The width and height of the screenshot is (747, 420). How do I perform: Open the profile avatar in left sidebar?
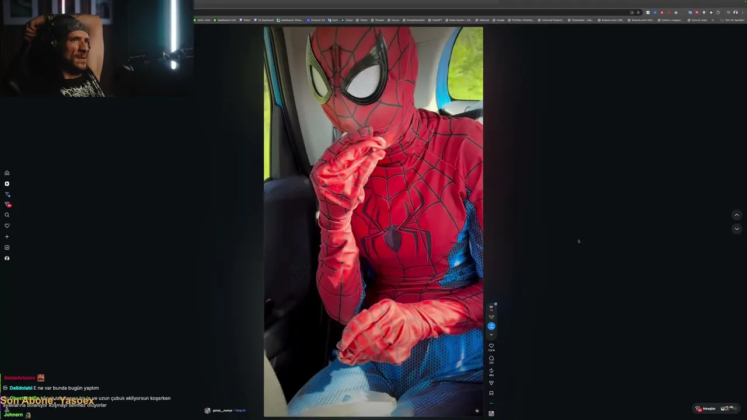coord(7,258)
